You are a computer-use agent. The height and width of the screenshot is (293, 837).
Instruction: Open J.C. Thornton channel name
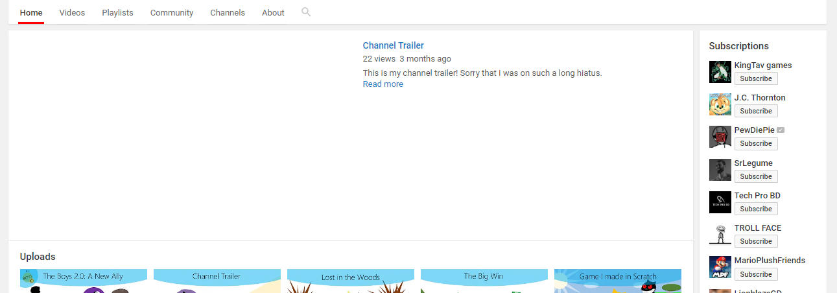pos(760,98)
